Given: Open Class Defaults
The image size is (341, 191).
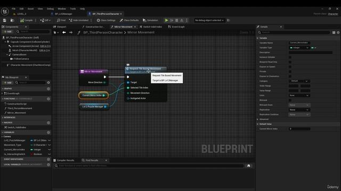Looking at the screenshot, I should [x=129, y=20].
